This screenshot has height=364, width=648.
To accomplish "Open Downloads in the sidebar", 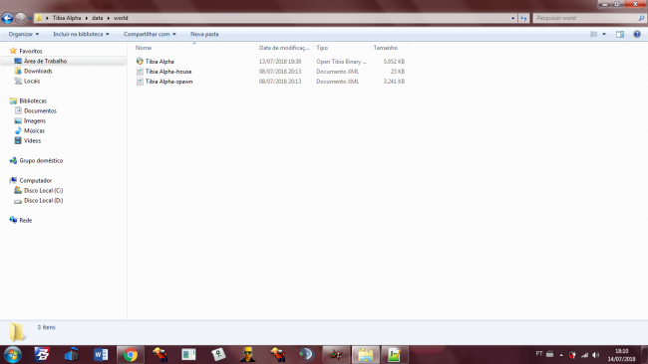I will click(x=38, y=71).
